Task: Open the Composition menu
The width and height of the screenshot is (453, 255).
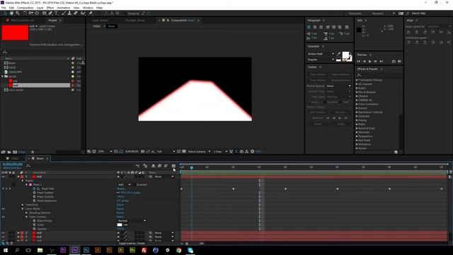Action: (25, 8)
